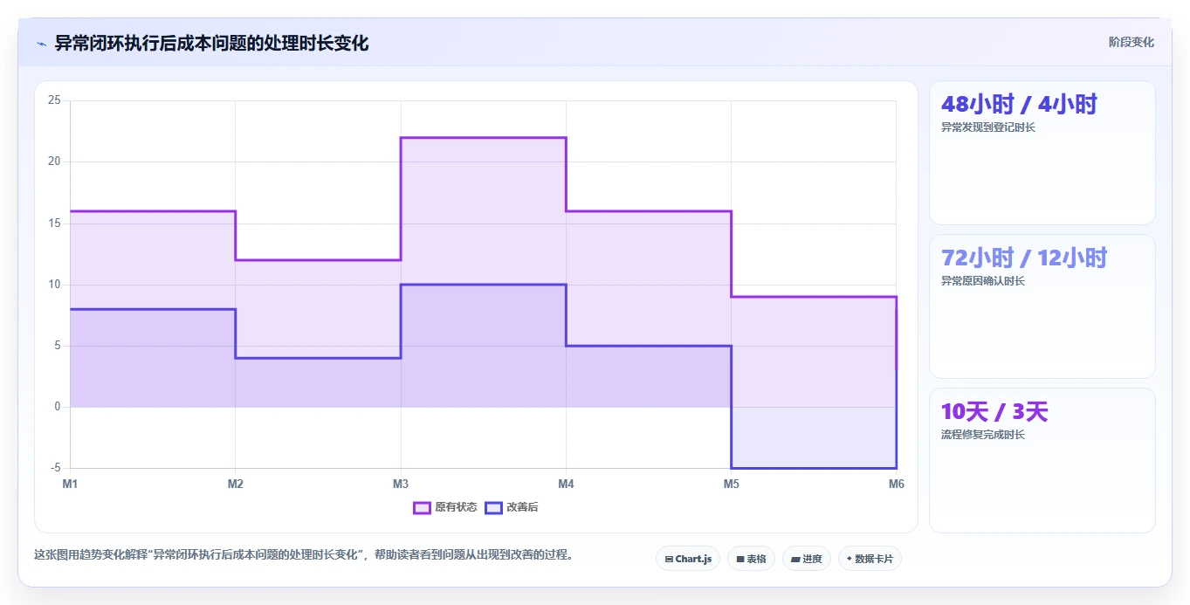This screenshot has height=605, width=1190.
Task: Select the 进度 tag
Action: tap(806, 559)
